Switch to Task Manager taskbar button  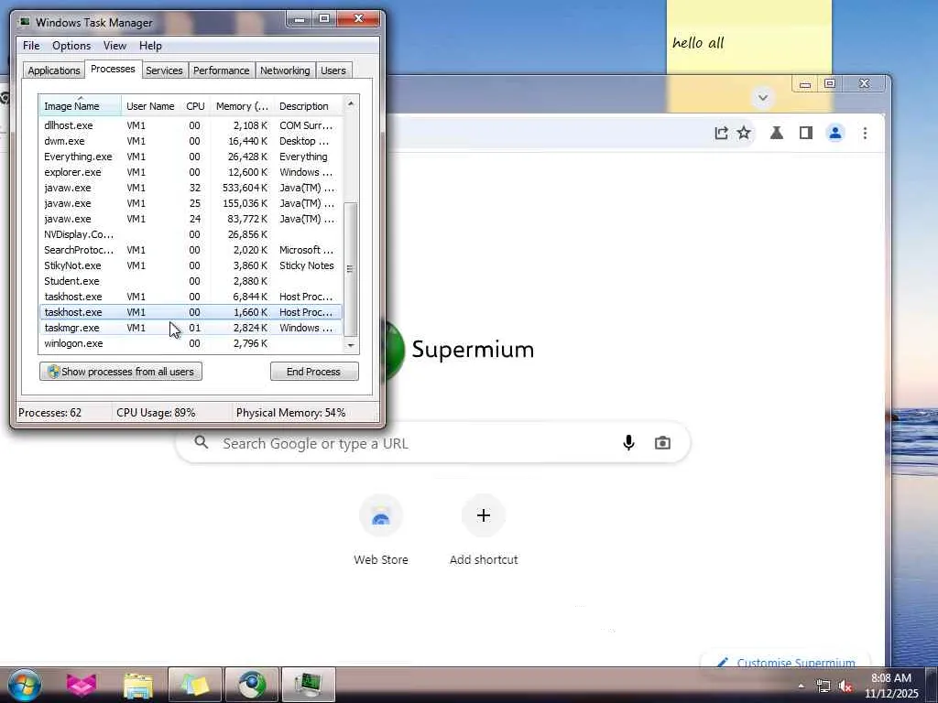[308, 685]
